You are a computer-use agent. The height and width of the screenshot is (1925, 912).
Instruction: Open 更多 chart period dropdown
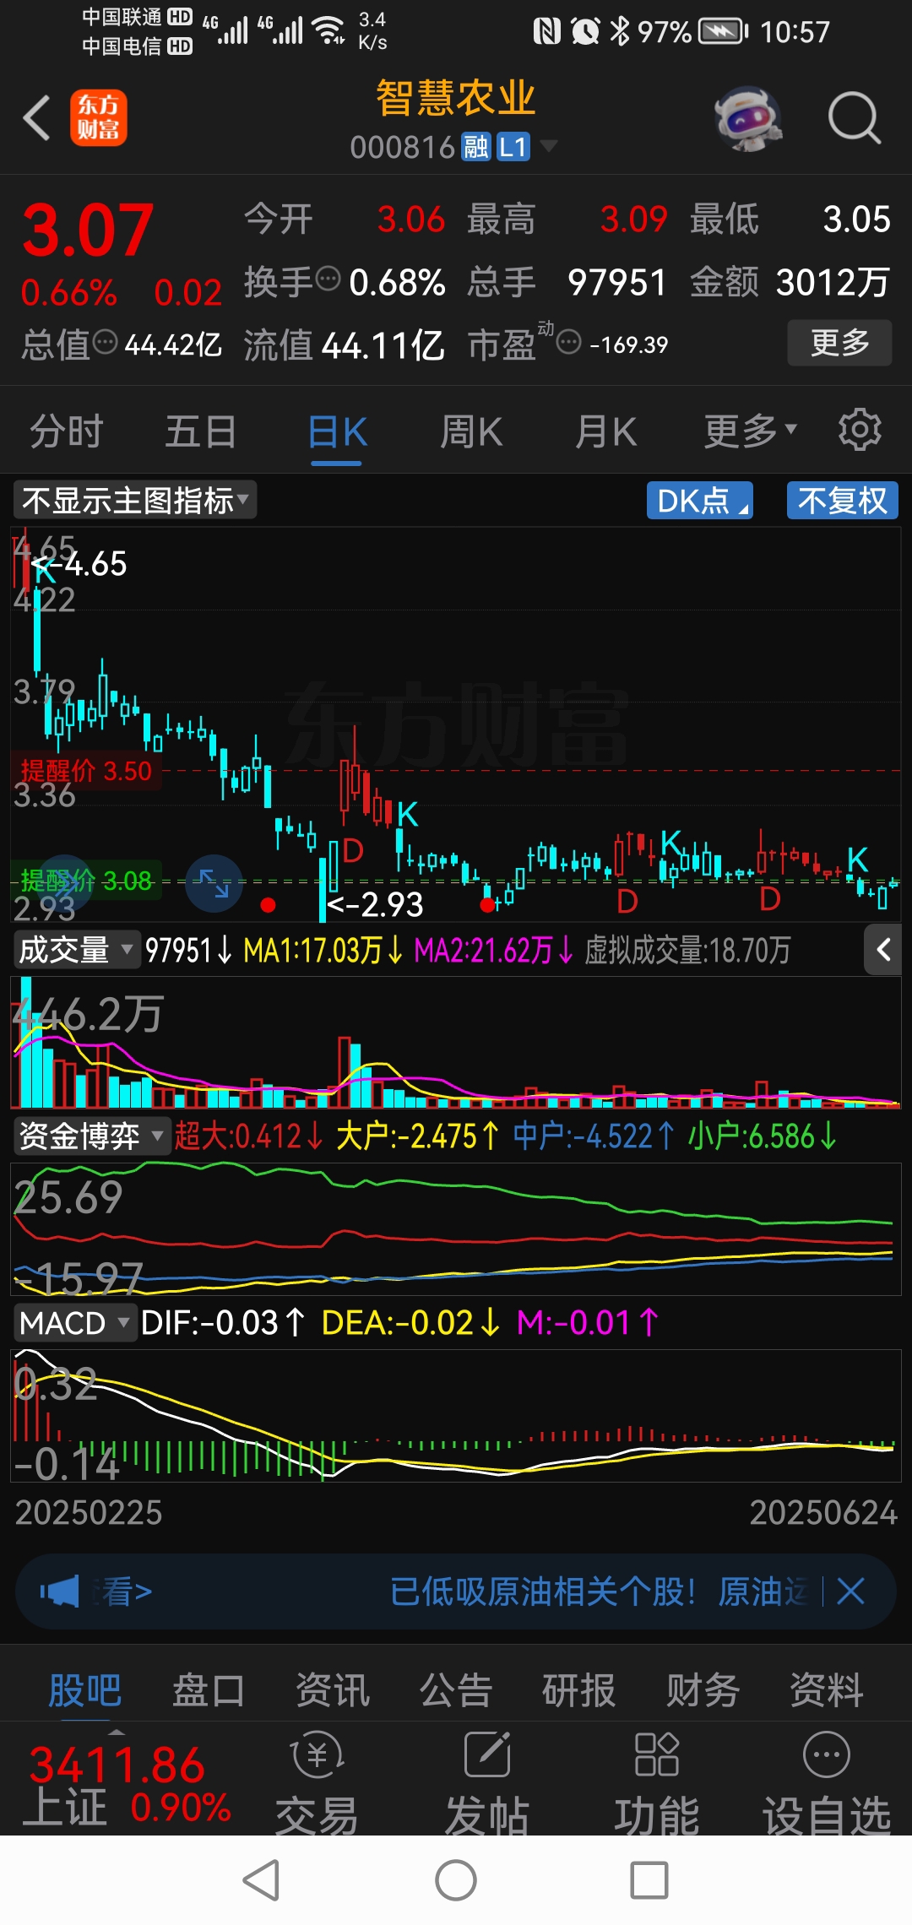tap(750, 431)
